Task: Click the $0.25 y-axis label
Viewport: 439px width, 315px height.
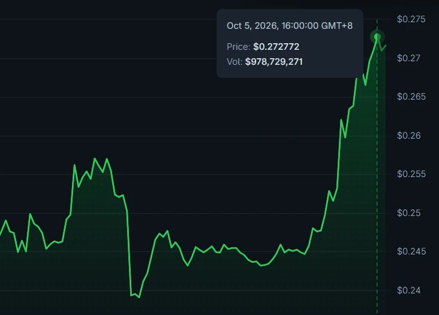Action: pos(409,213)
